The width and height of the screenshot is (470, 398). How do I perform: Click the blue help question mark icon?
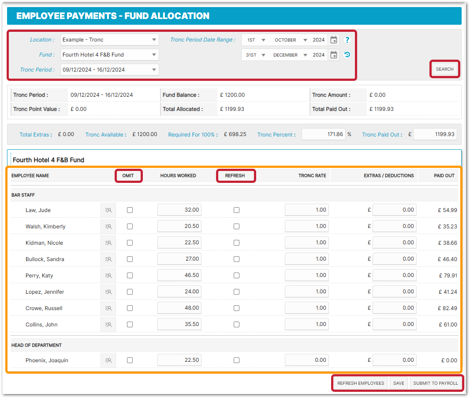[x=347, y=40]
